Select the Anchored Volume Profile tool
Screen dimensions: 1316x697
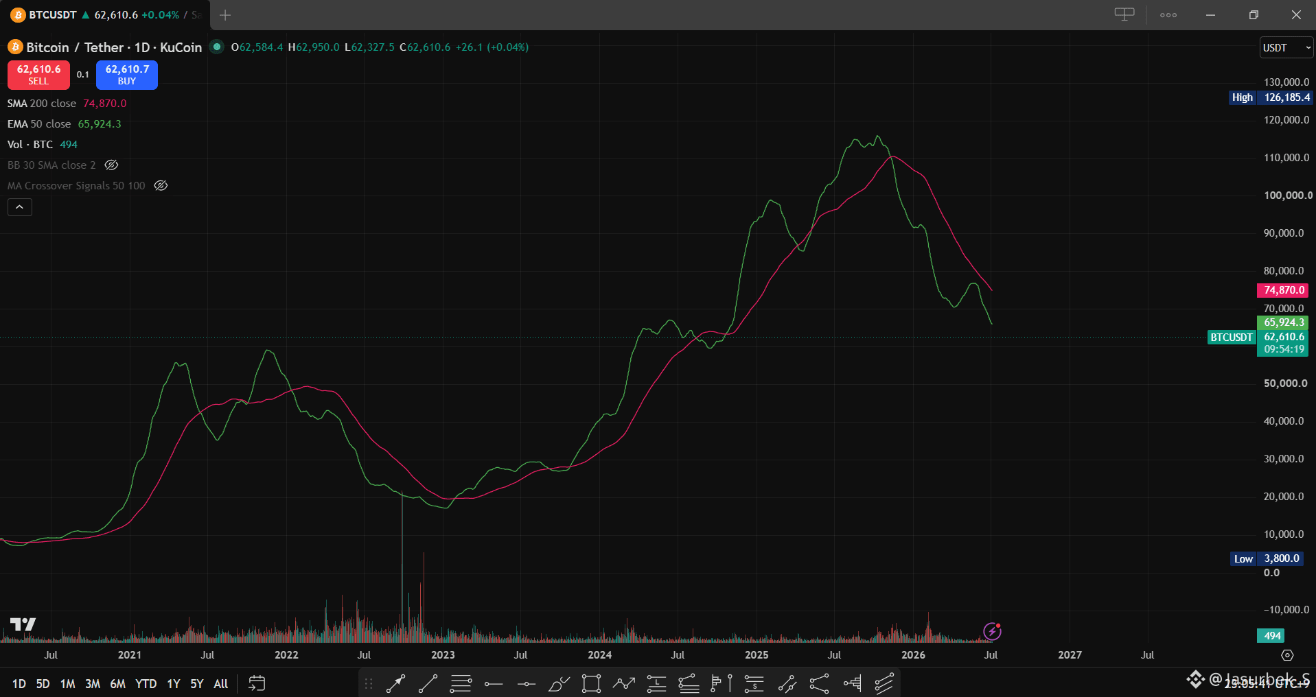[852, 683]
